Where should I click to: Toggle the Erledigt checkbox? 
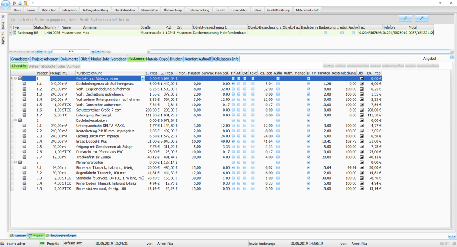point(342,33)
